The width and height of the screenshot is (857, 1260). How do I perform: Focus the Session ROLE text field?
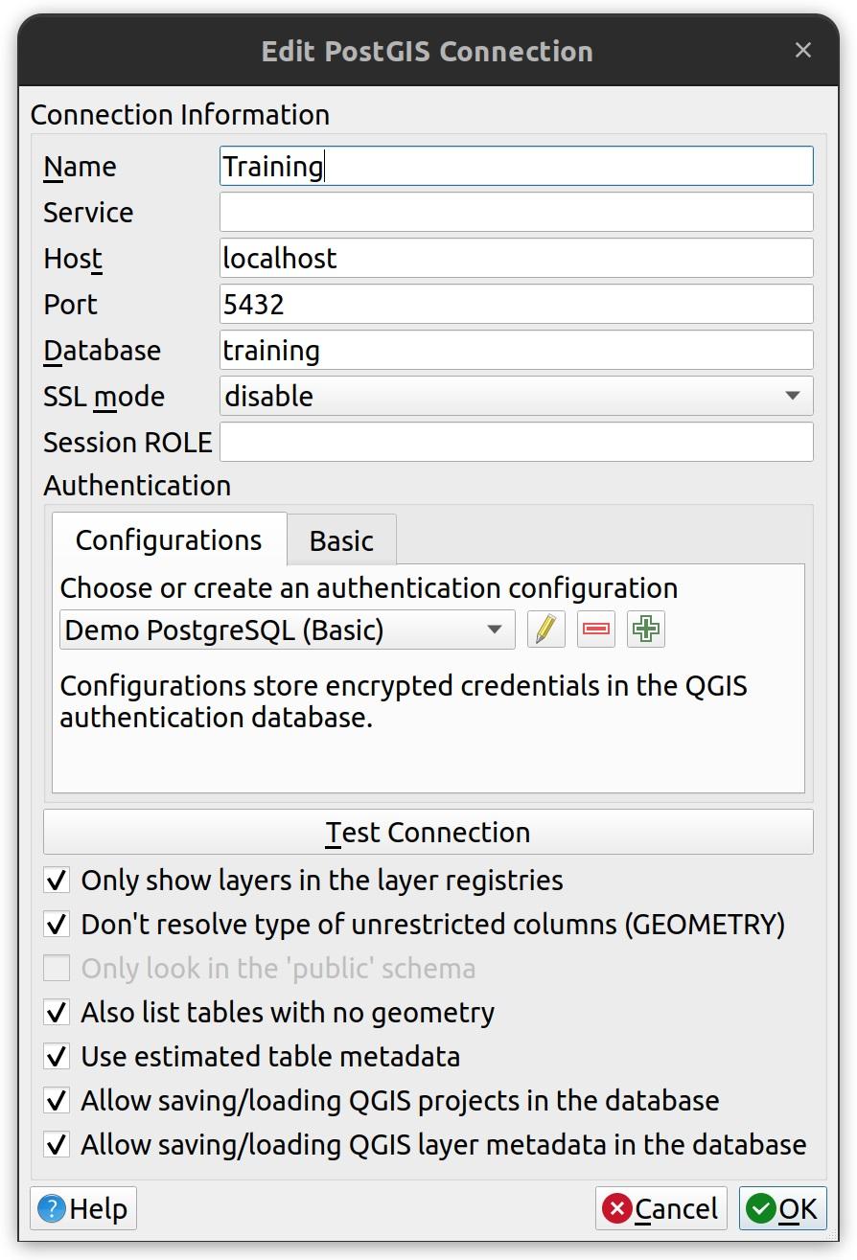tap(516, 442)
